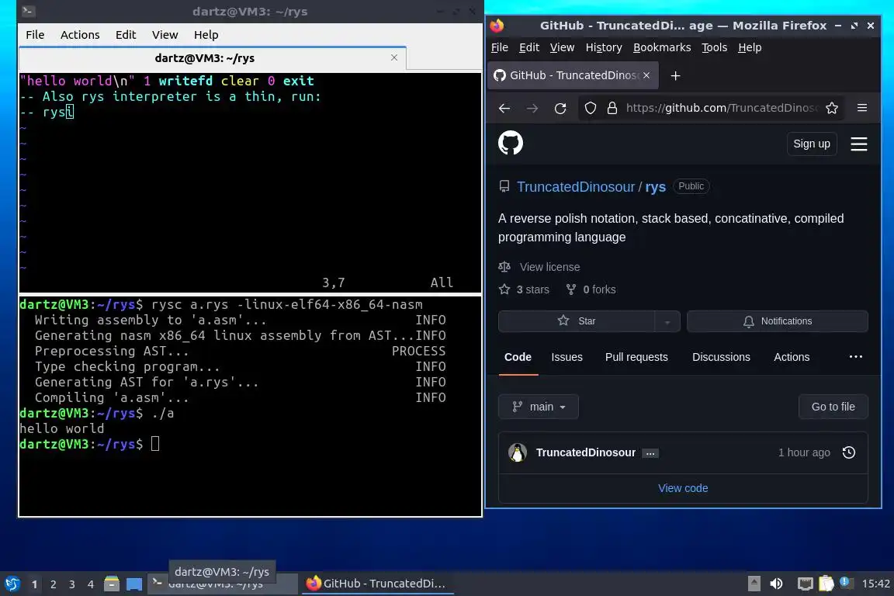The height and width of the screenshot is (596, 894).
Task: Click the show desktop taskbar icon
Action: coord(134,584)
